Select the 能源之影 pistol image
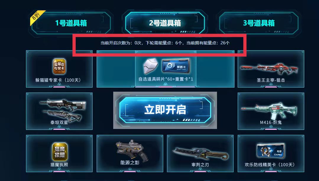 (x=132, y=151)
